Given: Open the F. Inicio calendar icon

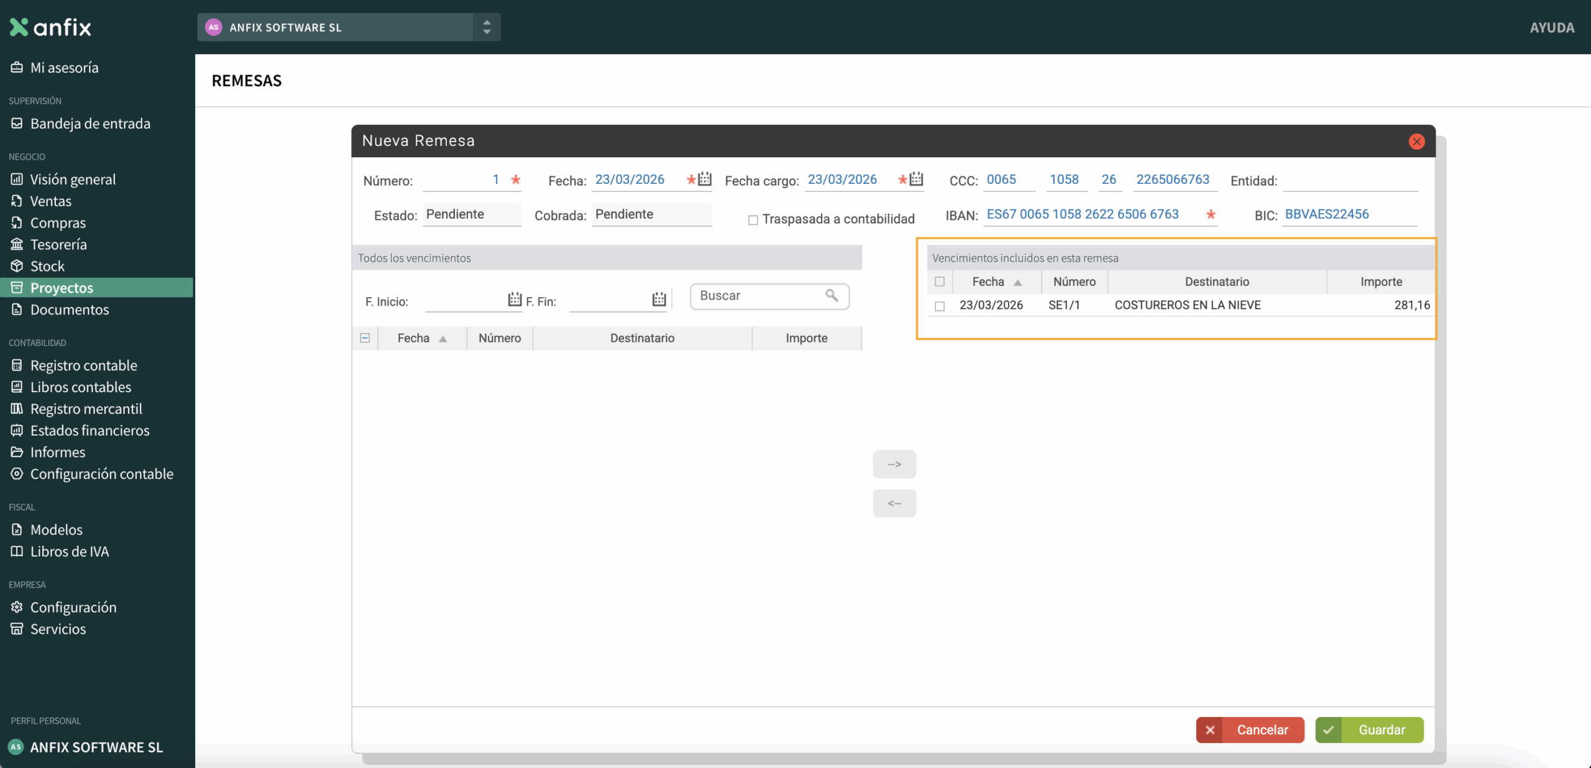Looking at the screenshot, I should [515, 299].
